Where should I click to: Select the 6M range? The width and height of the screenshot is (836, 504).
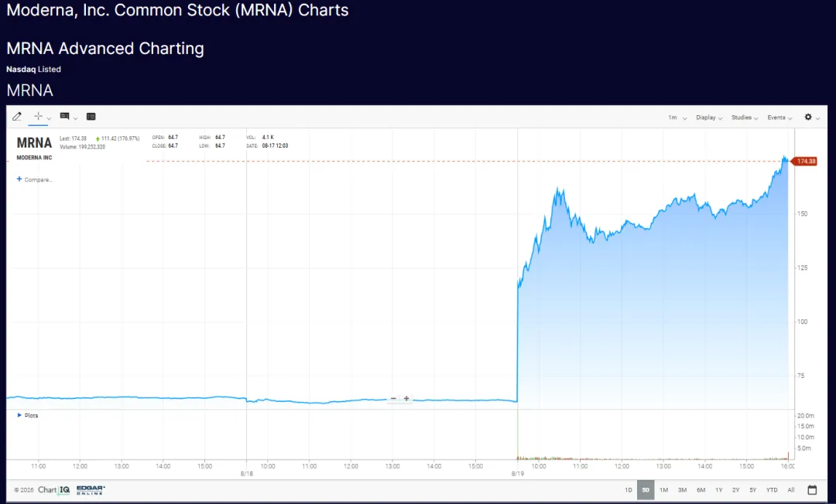(701, 490)
